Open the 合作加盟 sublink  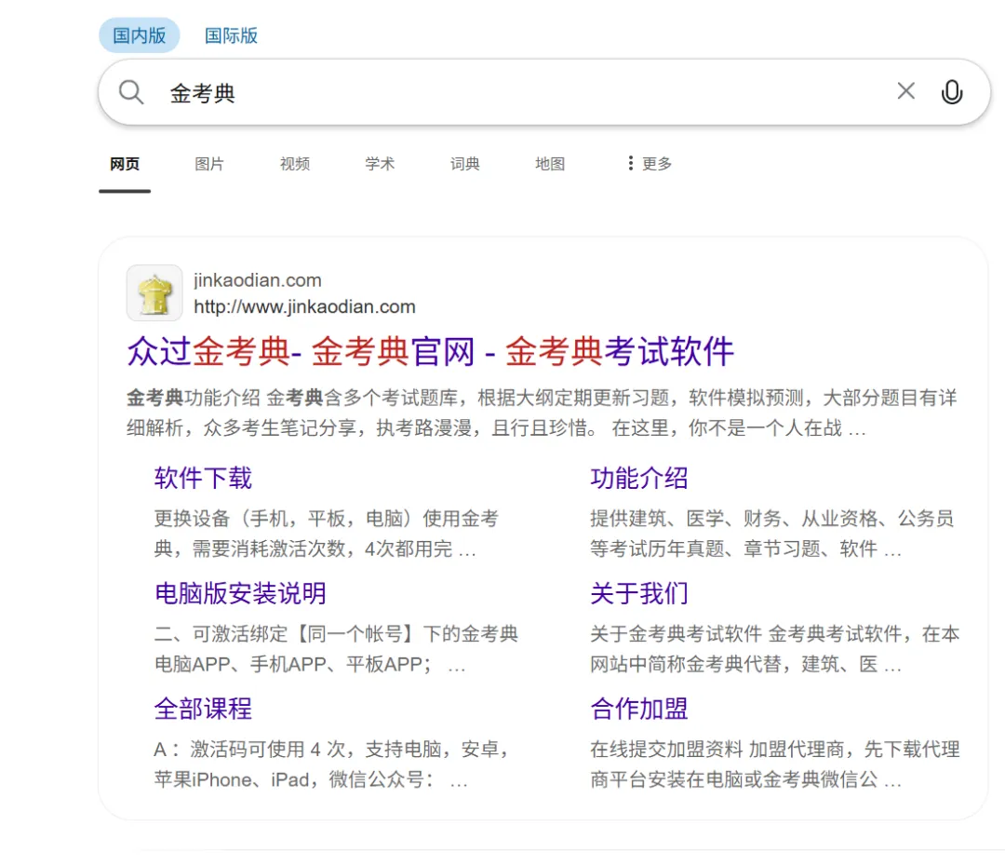click(x=639, y=709)
